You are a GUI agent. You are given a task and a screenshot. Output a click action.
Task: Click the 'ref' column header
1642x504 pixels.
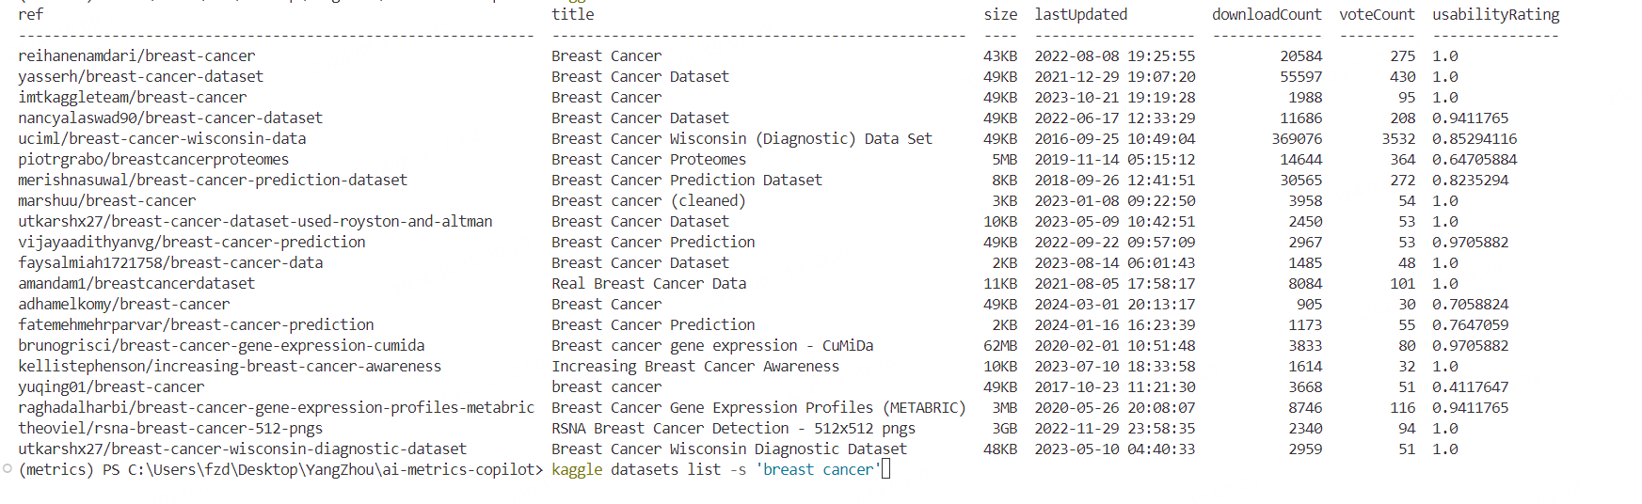pos(30,15)
